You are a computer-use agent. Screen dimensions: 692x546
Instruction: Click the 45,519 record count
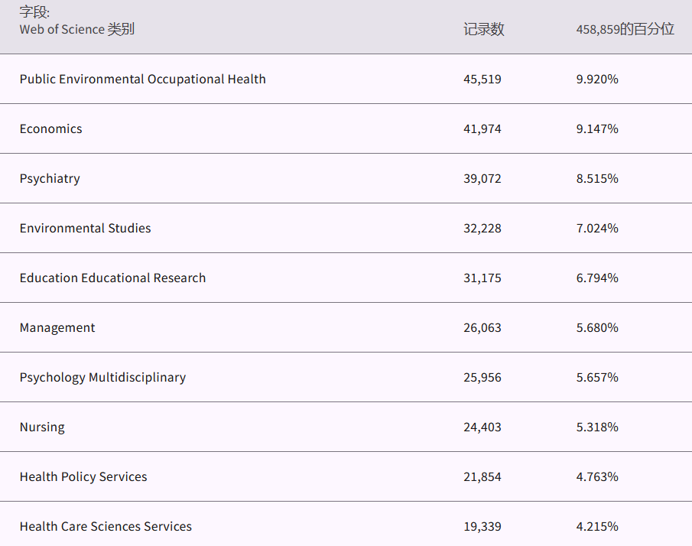point(482,79)
